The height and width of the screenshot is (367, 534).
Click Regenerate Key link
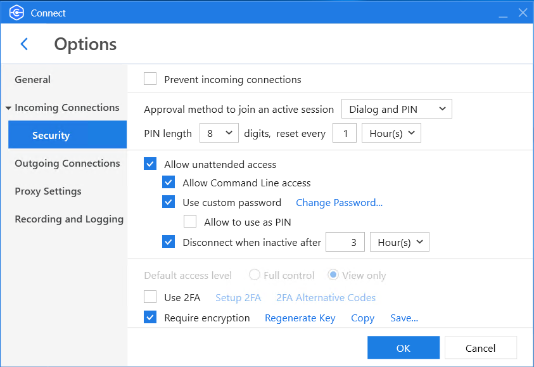click(300, 318)
